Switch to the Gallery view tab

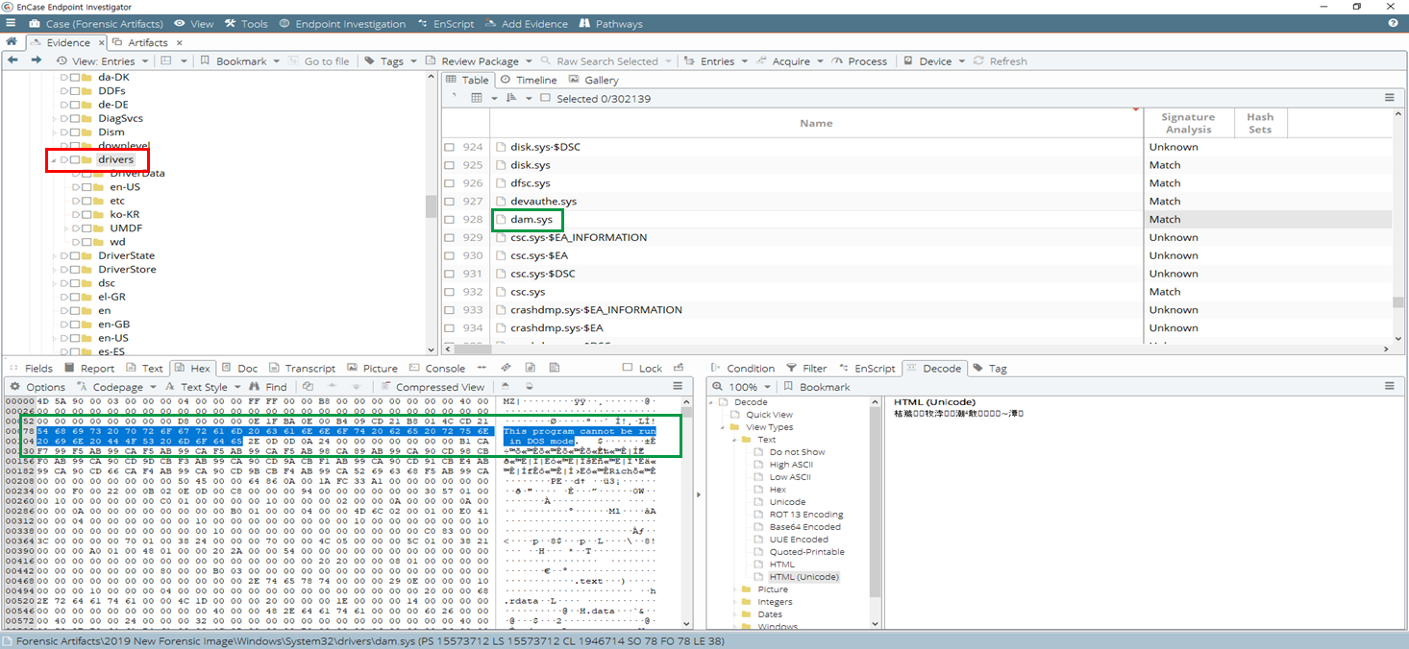(593, 80)
